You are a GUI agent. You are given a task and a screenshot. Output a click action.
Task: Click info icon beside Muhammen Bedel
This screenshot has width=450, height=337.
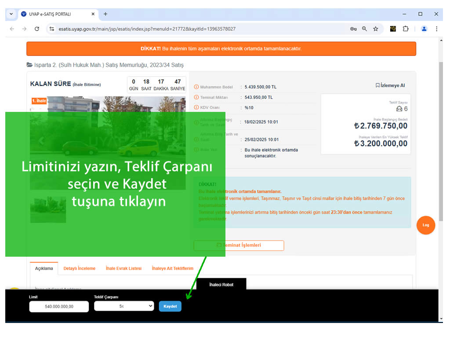[x=196, y=87]
